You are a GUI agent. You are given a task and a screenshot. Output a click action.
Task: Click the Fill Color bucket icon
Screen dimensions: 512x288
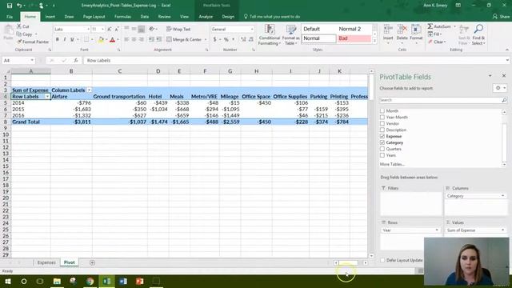click(101, 40)
